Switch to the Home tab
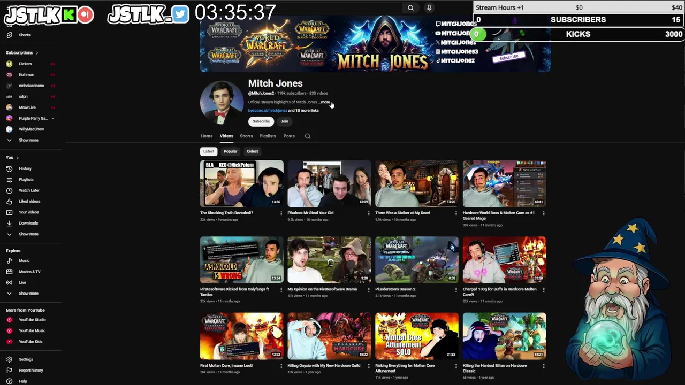The width and height of the screenshot is (685, 385). 207,136
